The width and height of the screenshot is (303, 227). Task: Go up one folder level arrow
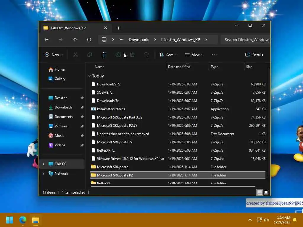point(75,40)
